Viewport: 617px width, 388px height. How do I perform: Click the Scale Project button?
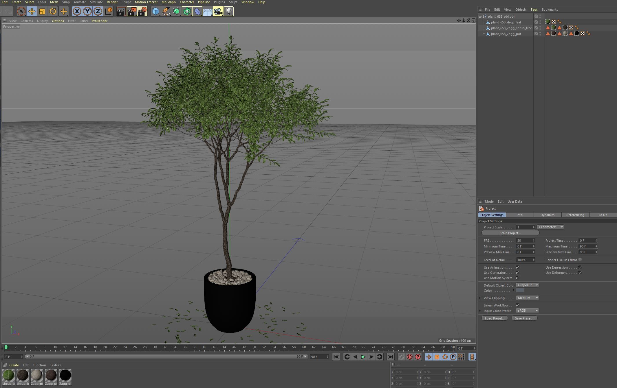510,233
